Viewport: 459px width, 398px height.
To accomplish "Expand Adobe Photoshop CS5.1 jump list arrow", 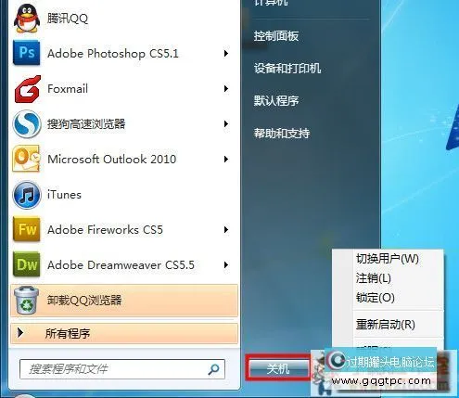I will (226, 54).
